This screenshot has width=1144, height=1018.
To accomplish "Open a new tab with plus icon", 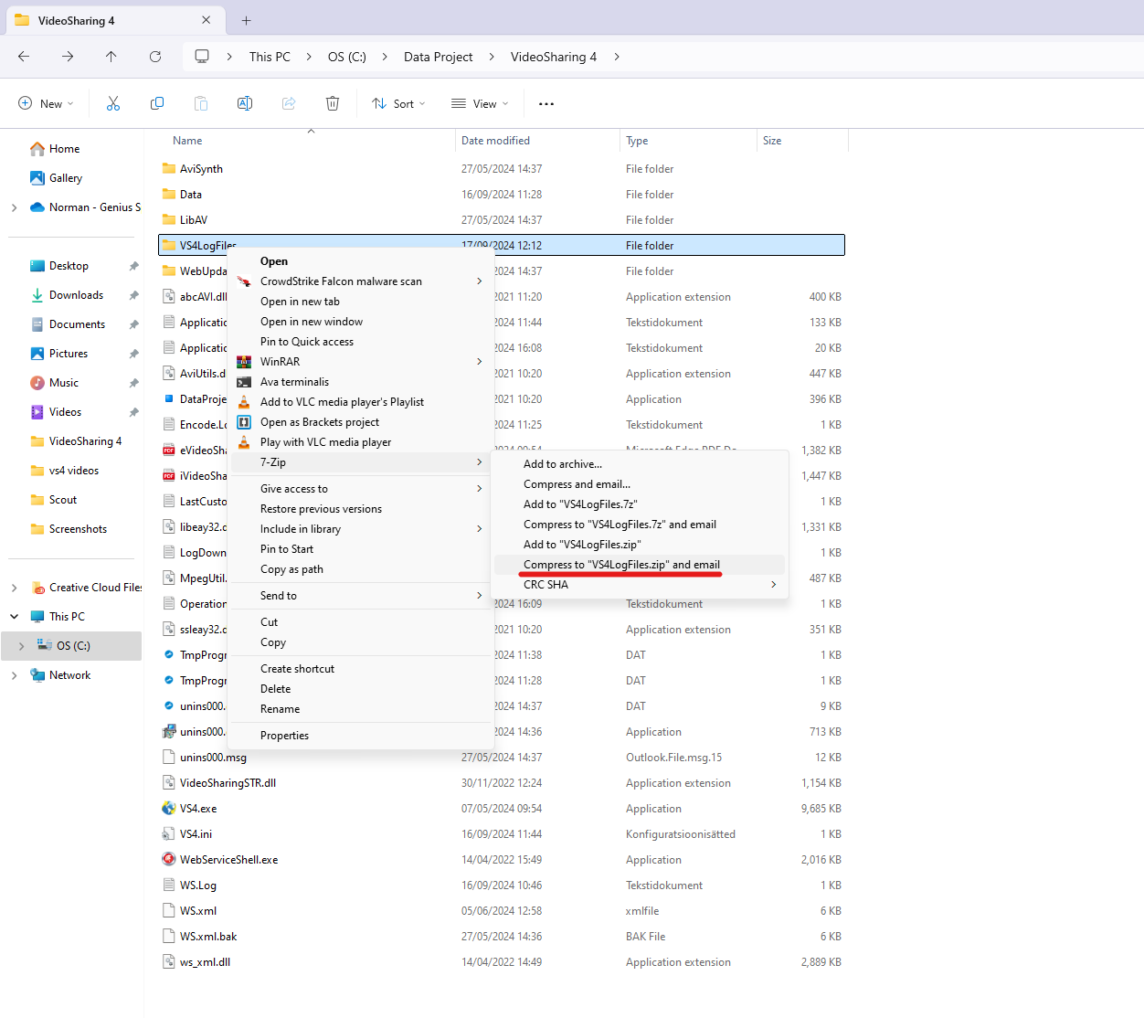I will [x=247, y=20].
